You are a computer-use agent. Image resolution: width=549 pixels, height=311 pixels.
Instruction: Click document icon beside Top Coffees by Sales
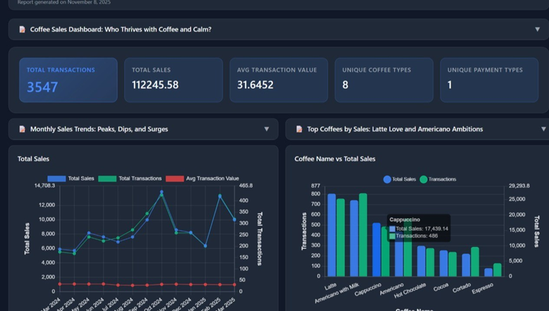pyautogui.click(x=299, y=129)
